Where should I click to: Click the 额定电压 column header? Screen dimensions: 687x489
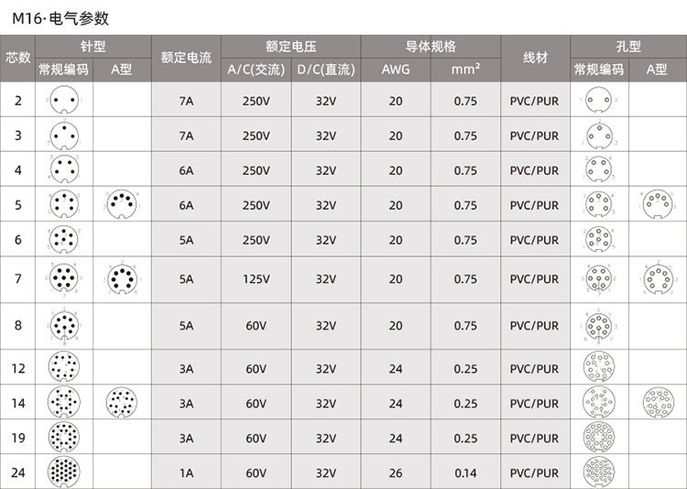pos(291,46)
